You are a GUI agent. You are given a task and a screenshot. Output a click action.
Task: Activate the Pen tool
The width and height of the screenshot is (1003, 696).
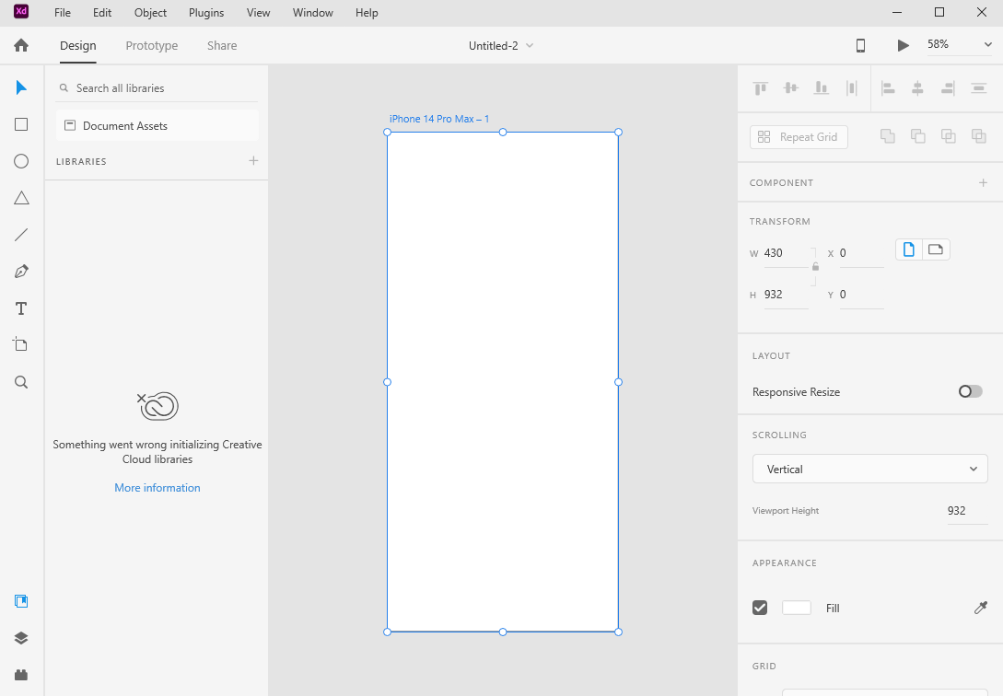[21, 272]
